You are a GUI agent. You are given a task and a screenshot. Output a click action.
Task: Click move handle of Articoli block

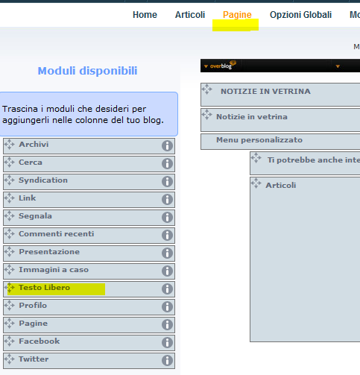tap(256, 183)
